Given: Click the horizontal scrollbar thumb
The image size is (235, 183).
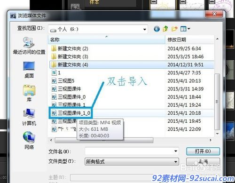Looking at the screenshot, I should tap(104, 140).
